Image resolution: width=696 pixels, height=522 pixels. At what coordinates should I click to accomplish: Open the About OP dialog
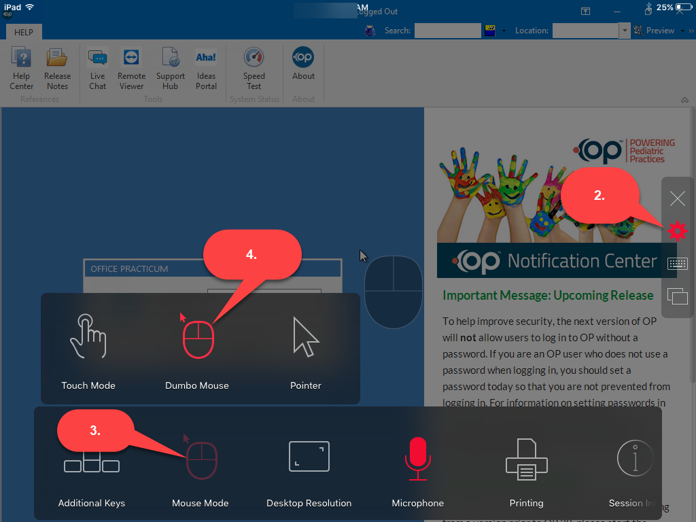click(x=303, y=65)
